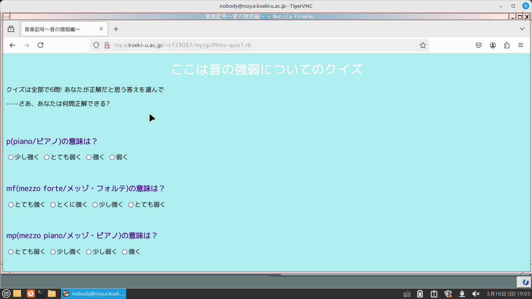Unmute sound via taskbar volume icon

(x=476, y=294)
